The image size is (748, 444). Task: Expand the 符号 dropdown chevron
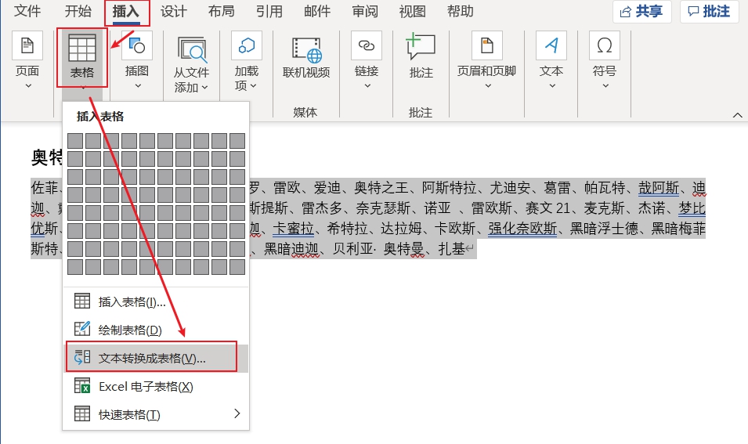coord(605,86)
